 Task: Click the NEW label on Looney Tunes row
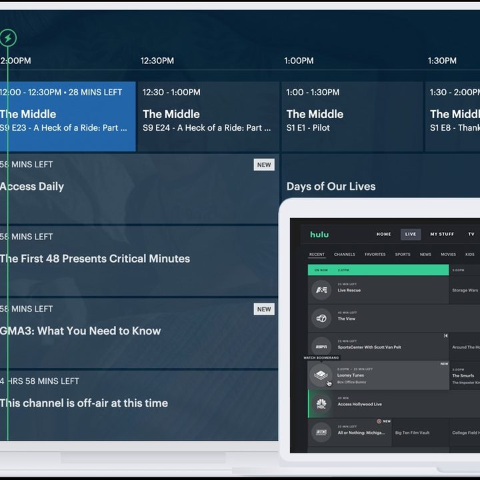point(444,364)
